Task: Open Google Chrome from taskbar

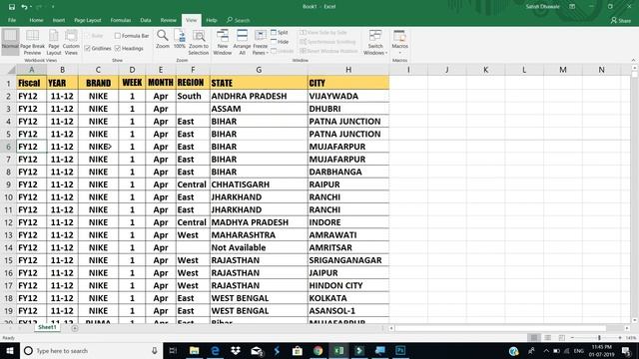Action: (318, 350)
